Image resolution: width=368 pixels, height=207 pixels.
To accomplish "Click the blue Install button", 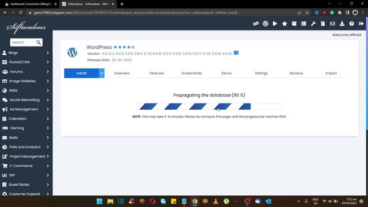I will (82, 73).
